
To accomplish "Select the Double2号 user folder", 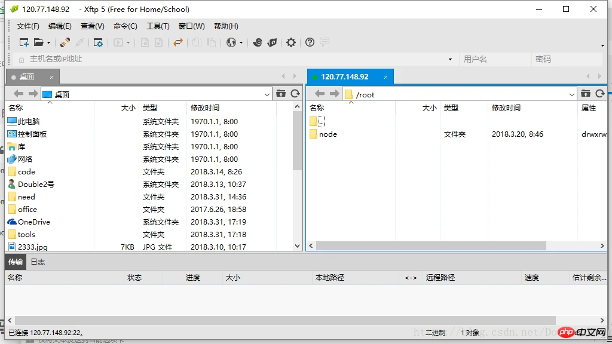I will [36, 184].
